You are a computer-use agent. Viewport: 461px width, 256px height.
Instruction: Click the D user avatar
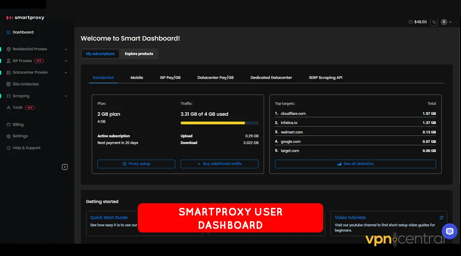(x=444, y=22)
